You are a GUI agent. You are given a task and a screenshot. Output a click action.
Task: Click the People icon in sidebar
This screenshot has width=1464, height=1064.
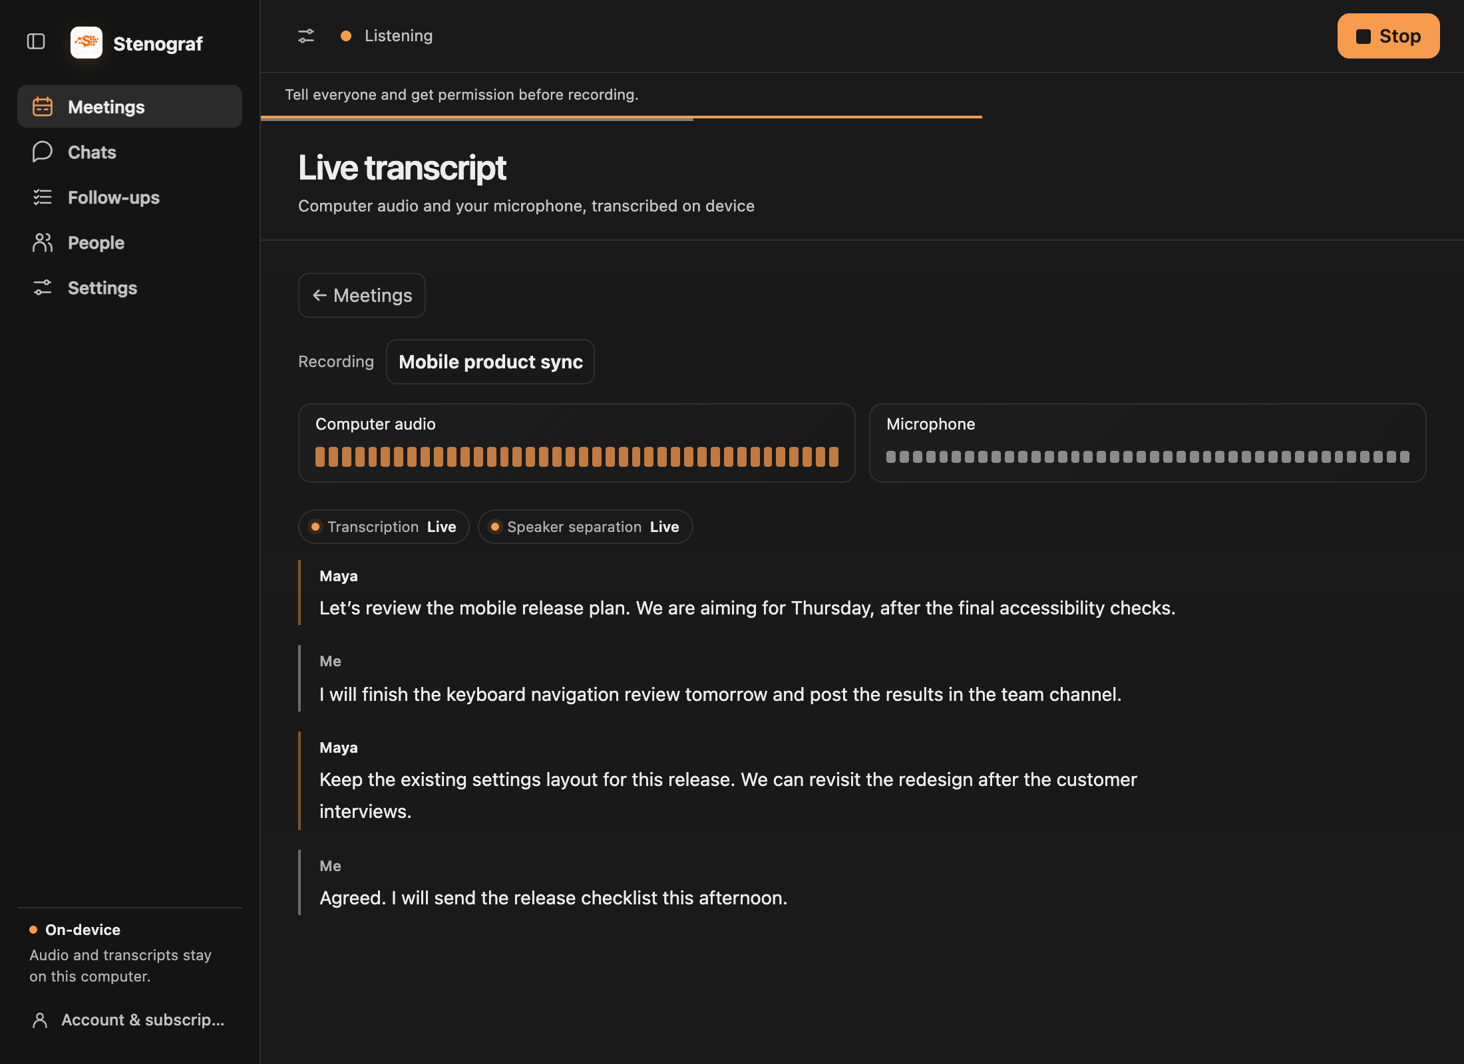[43, 242]
